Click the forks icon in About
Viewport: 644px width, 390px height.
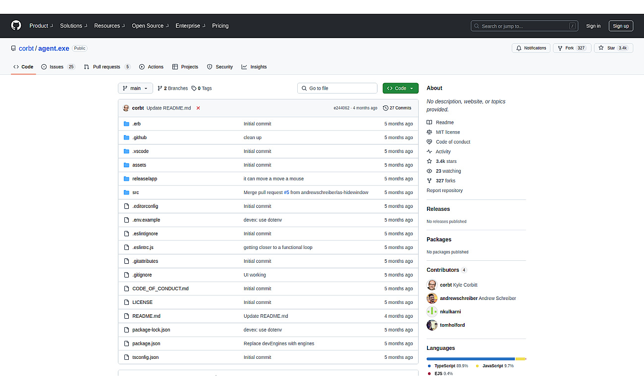pos(429,181)
